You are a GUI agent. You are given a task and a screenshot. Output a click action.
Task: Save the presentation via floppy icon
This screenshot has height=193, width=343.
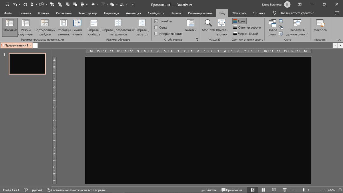pyautogui.click(x=7, y=5)
